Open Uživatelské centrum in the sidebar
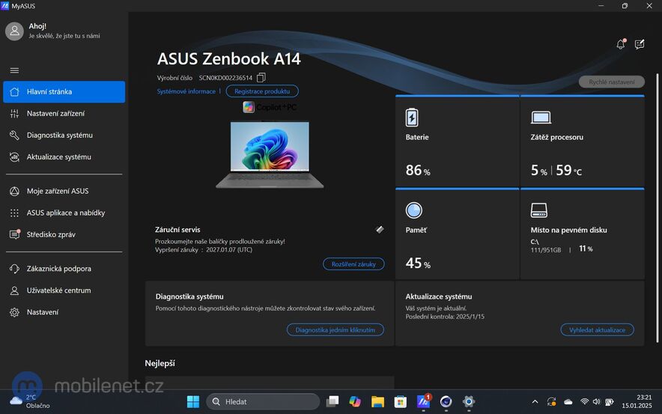Screen dimensions: 662x414 pyautogui.click(x=64, y=290)
